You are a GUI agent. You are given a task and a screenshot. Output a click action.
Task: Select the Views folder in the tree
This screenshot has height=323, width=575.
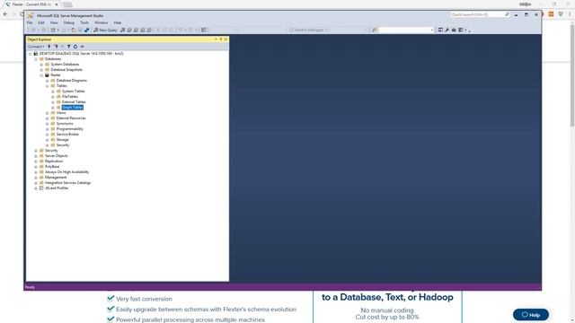point(61,113)
